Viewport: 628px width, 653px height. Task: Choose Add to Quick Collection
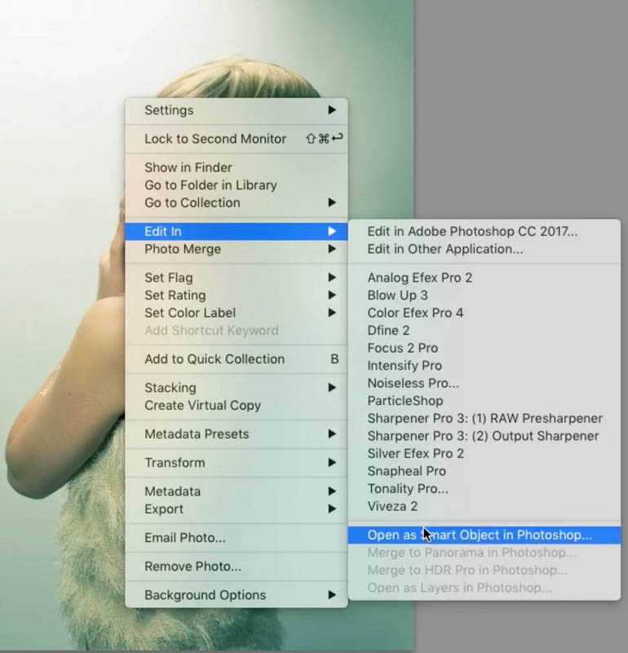(236, 359)
